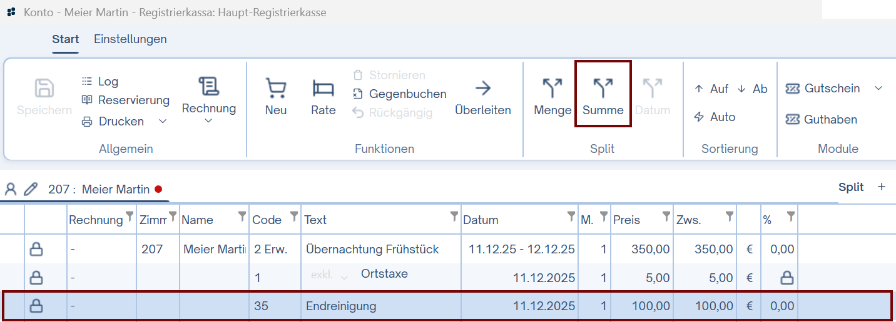Toggle the lock on the Endreinigung row
Image resolution: width=896 pixels, height=322 pixels.
pyautogui.click(x=37, y=306)
